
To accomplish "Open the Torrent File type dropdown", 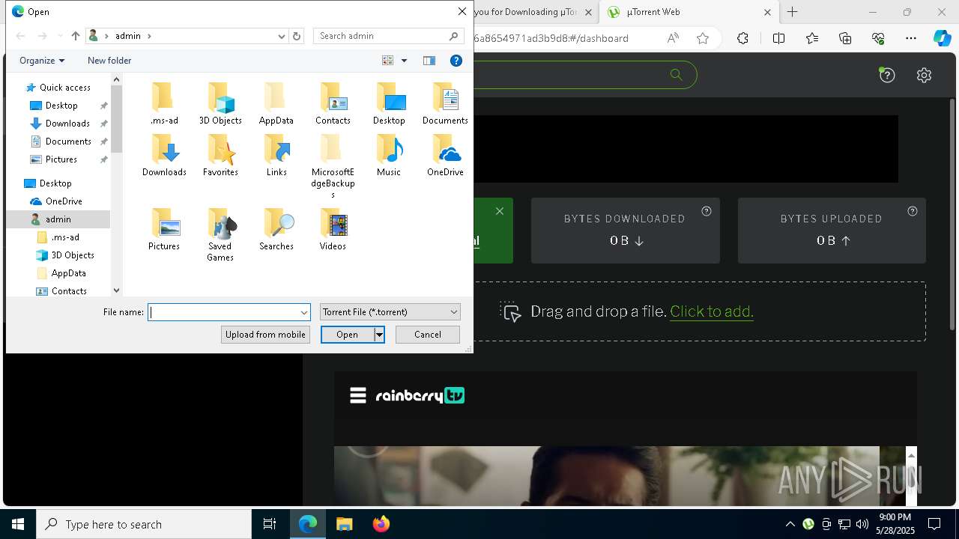I will coord(453,312).
